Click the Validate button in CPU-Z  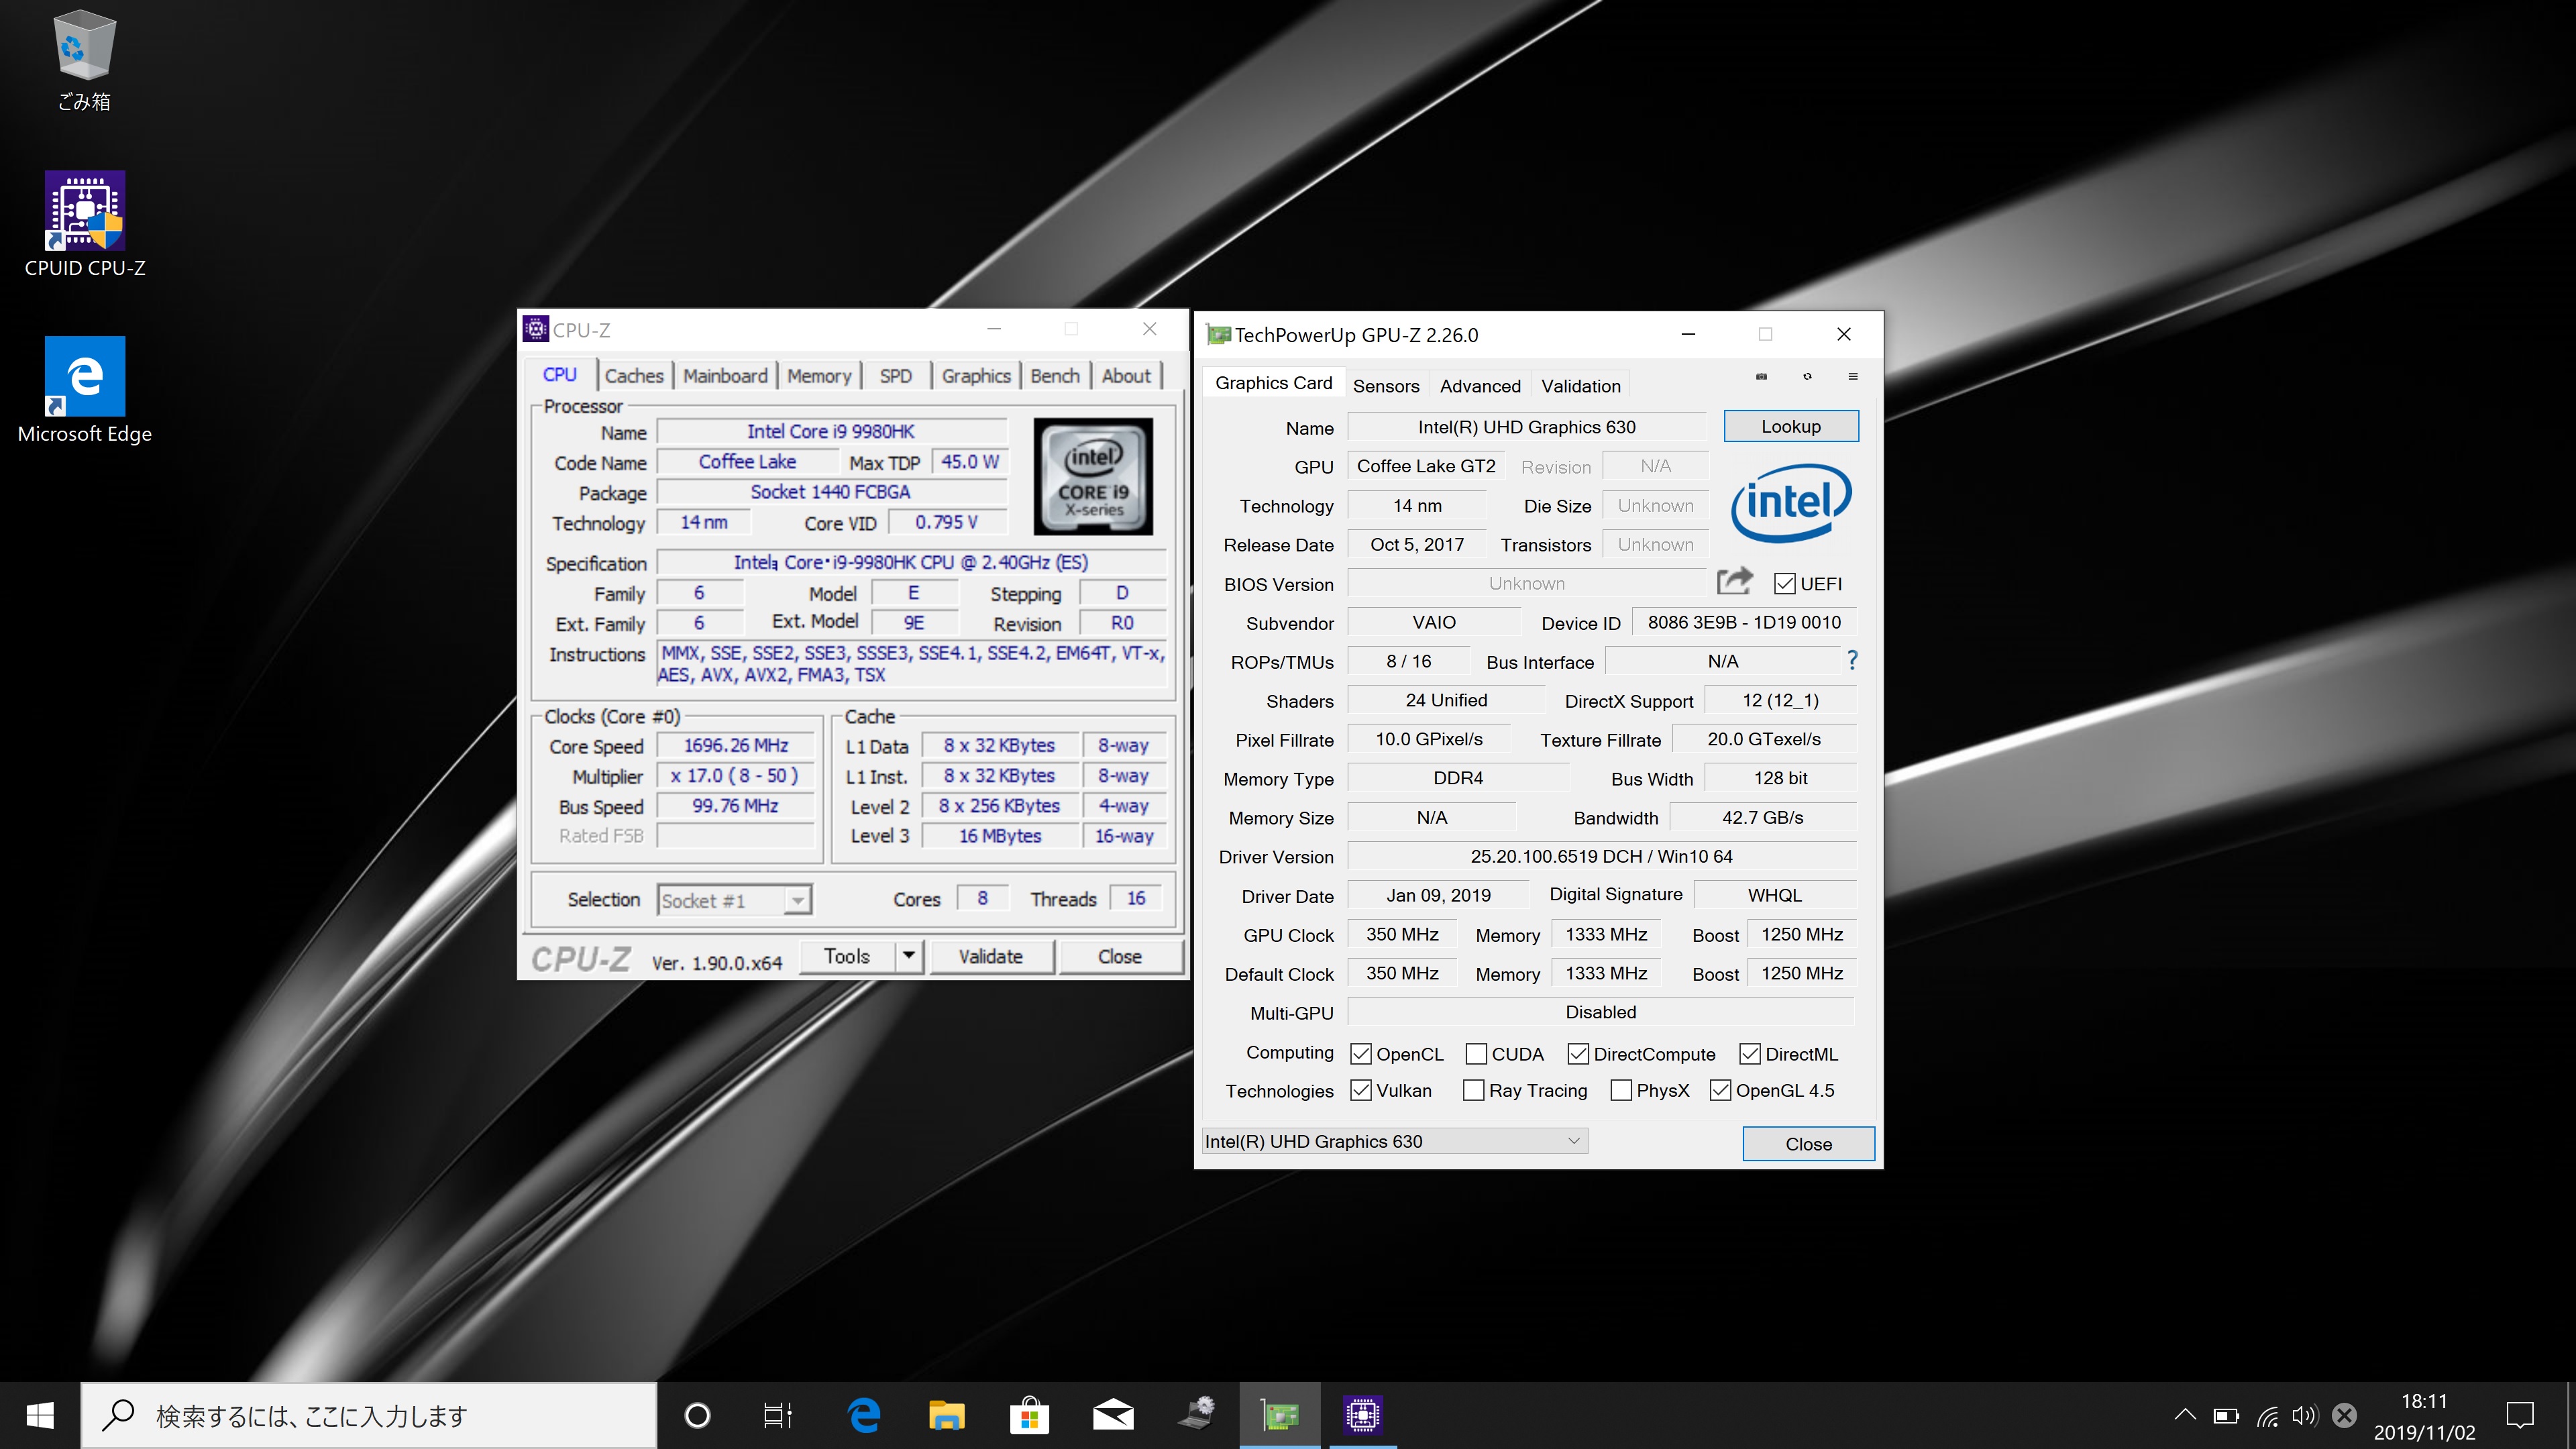991,956
